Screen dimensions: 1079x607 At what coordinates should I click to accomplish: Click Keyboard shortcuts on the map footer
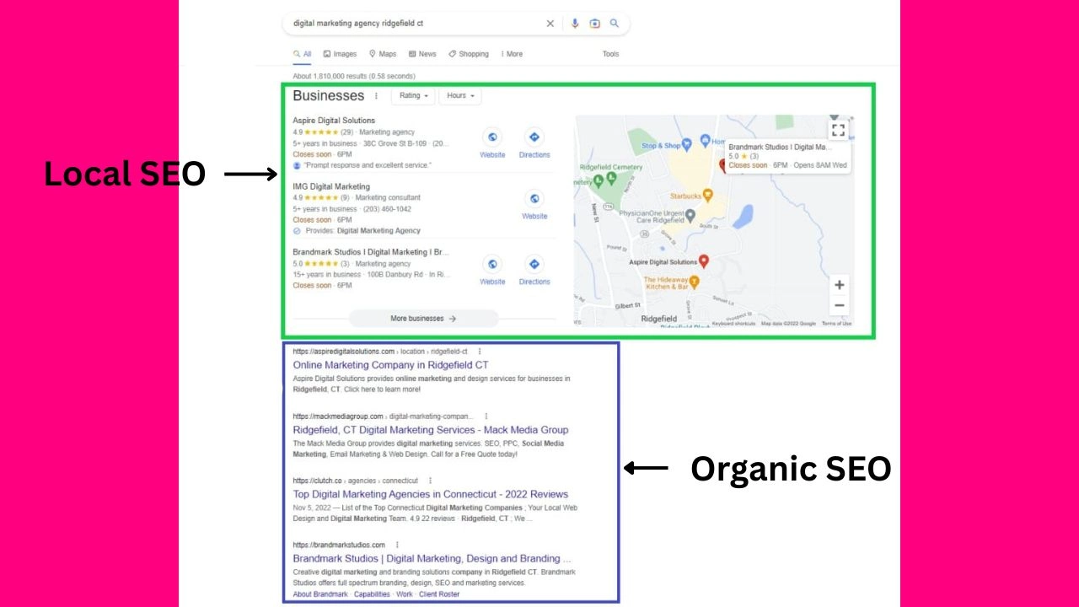coord(733,324)
